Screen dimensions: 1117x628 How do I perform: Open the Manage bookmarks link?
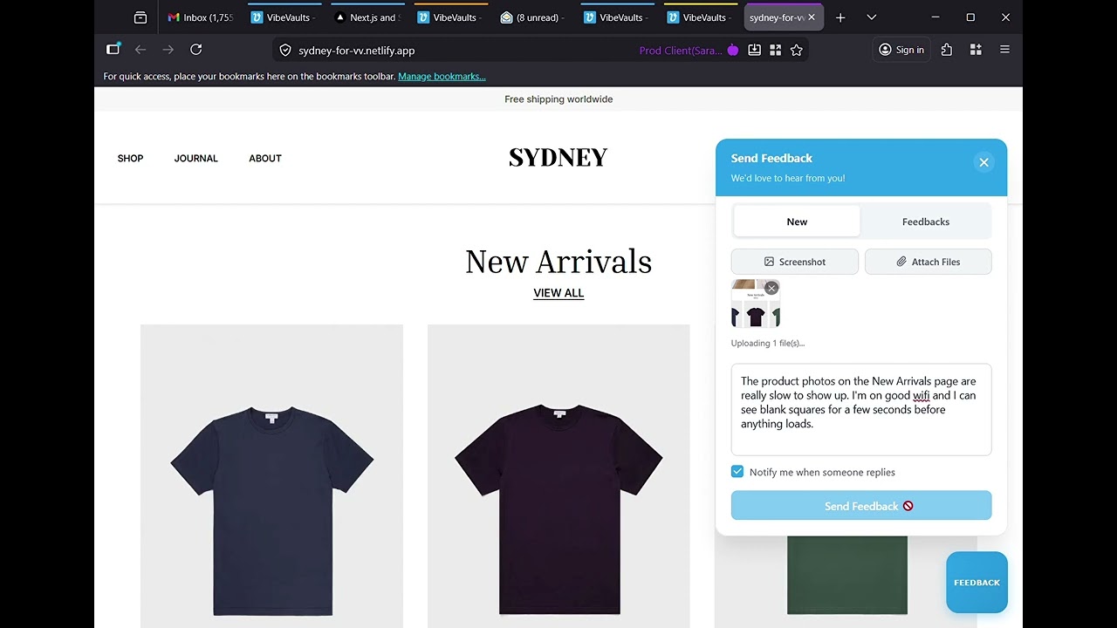point(442,76)
